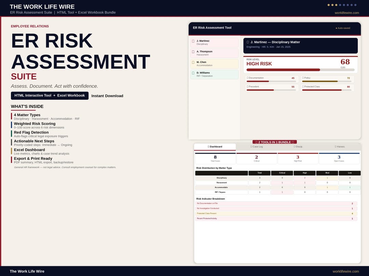The height and width of the screenshot is (276, 369).
Task: Click the 'HIGH RISK' level label
Action: coord(259,64)
